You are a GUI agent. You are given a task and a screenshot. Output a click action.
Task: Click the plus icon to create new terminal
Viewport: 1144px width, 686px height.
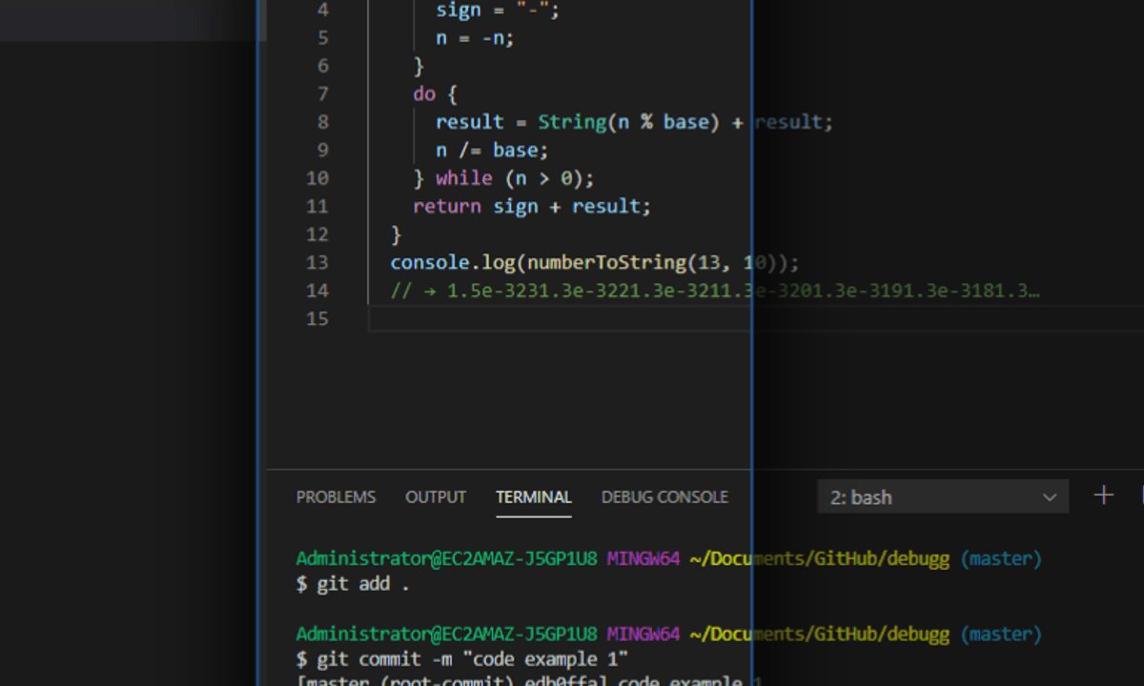[1104, 495]
